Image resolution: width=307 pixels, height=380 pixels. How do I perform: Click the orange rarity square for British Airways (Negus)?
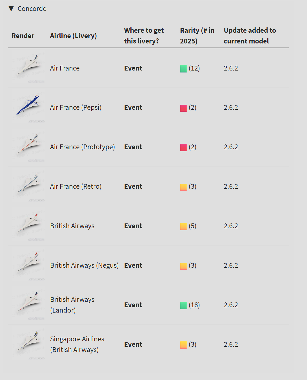pyautogui.click(x=183, y=266)
